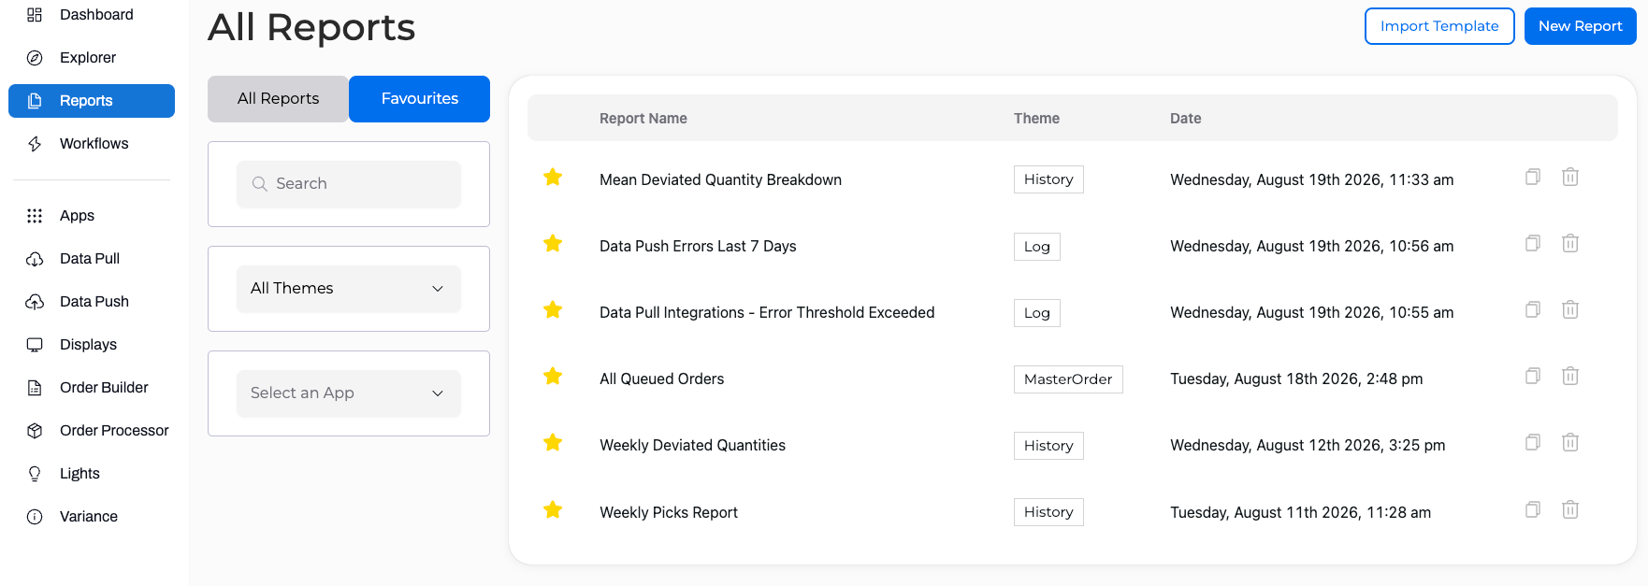1648x586 pixels.
Task: Click the Apps grid icon
Action: click(x=35, y=216)
